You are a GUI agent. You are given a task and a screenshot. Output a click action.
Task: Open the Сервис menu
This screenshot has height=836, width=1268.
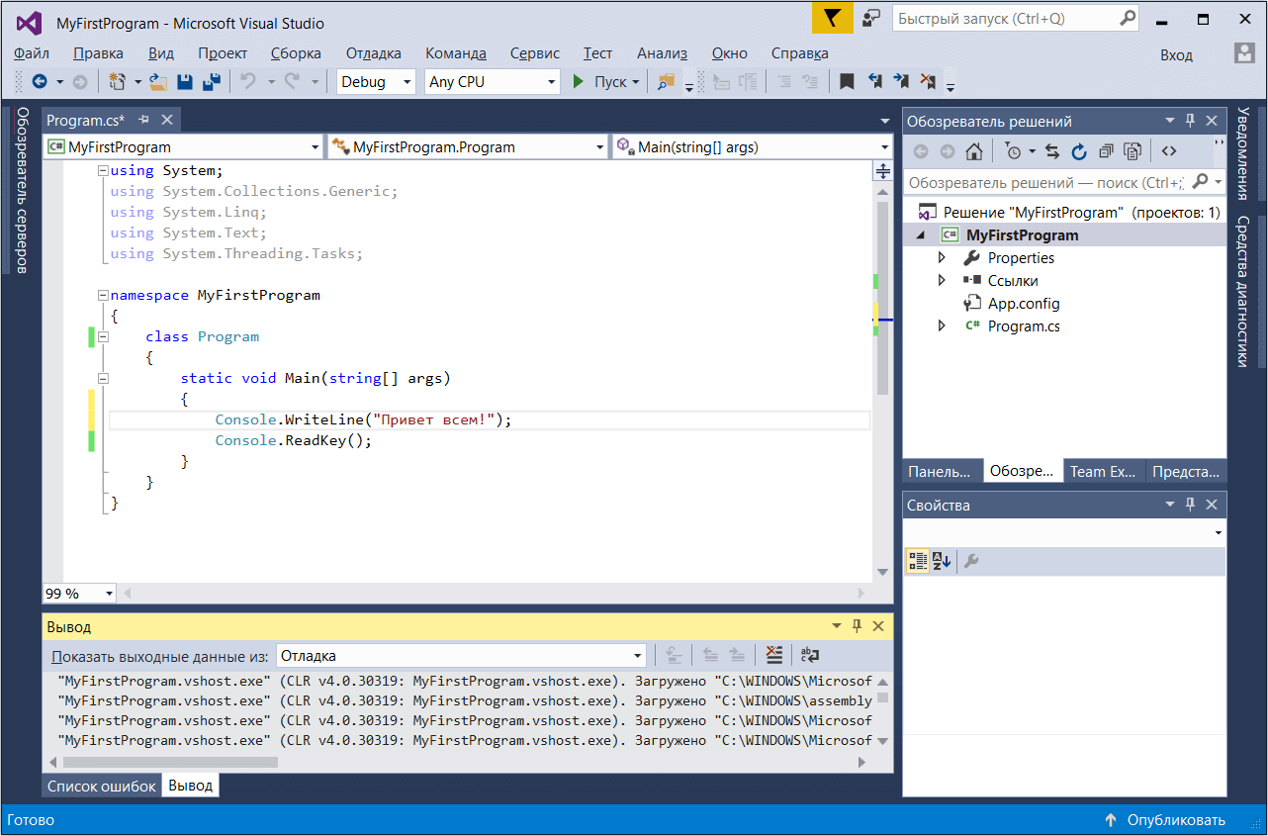pos(535,53)
